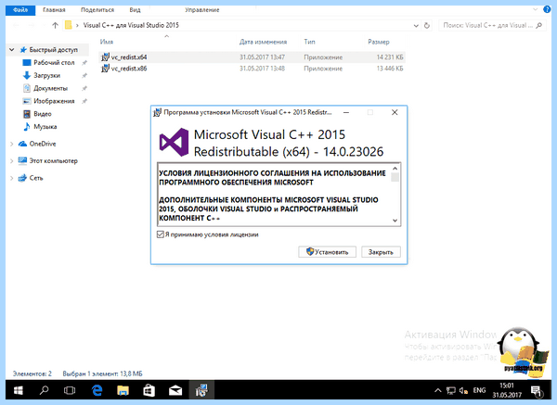Click the pin icon next to Загрузки
Screen dimensions: 557x405
(x=84, y=76)
